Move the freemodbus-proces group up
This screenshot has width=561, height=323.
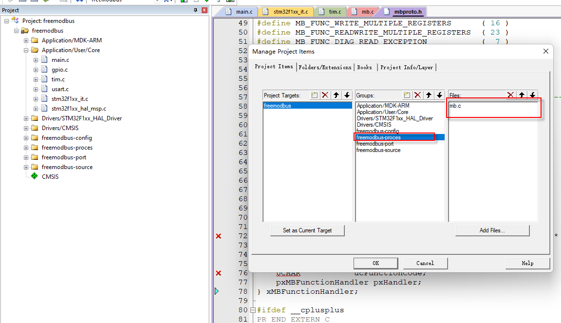pos(429,95)
